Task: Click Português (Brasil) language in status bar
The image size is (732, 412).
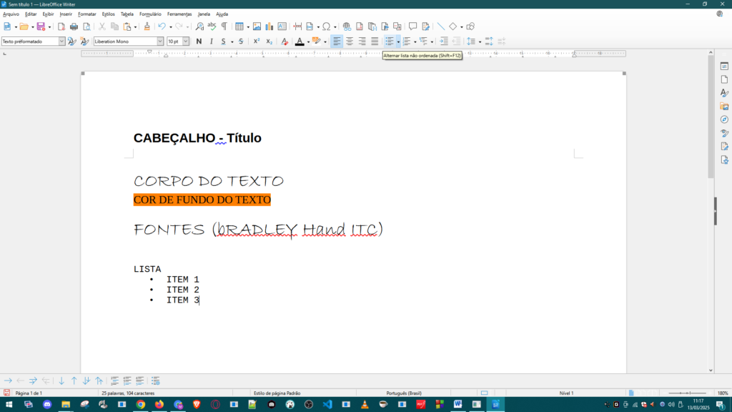Action: coord(404,393)
